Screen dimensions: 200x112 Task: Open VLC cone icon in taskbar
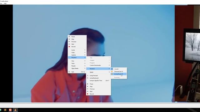pos(15,110)
